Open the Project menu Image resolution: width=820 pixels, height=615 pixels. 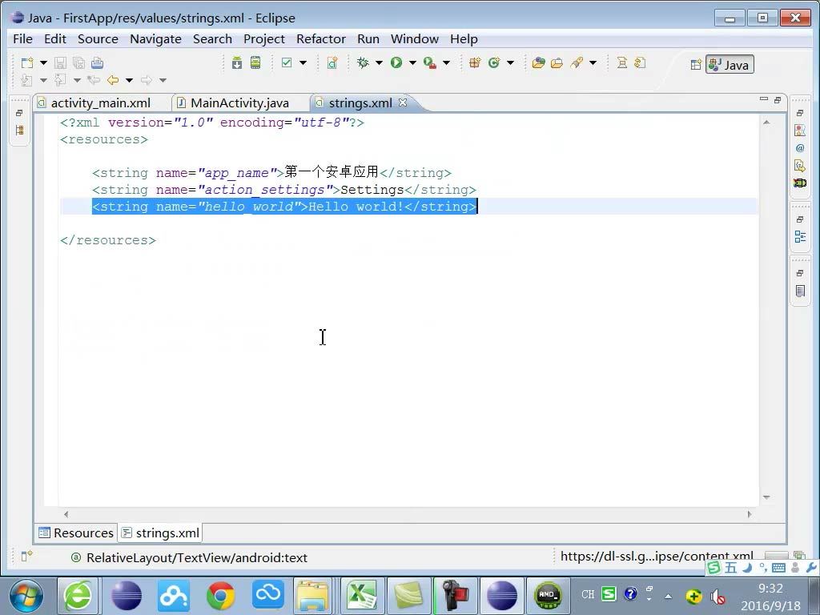pos(264,39)
